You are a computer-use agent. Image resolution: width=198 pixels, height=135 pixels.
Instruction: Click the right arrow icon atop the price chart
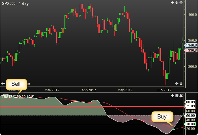tap(172, 3)
